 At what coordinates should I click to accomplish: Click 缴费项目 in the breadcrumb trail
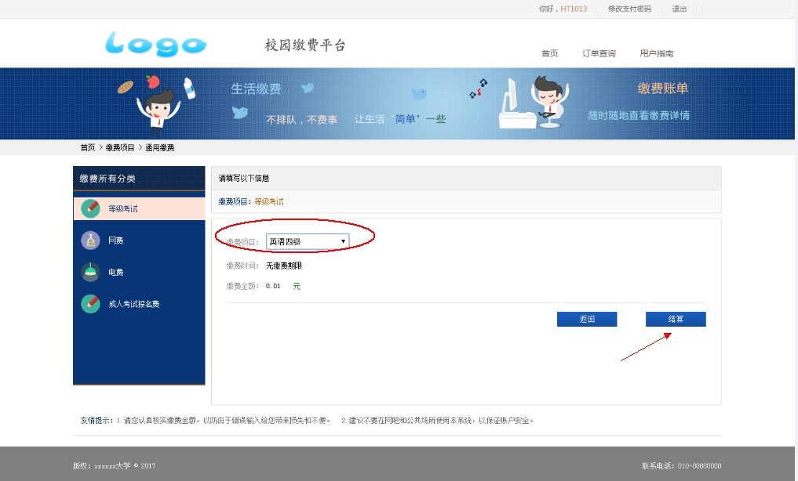120,147
